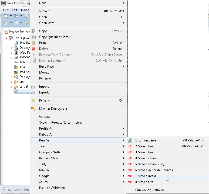Click the m2 icon beside Maven clean
Screen dimensions: 209x194
[x=130, y=158]
